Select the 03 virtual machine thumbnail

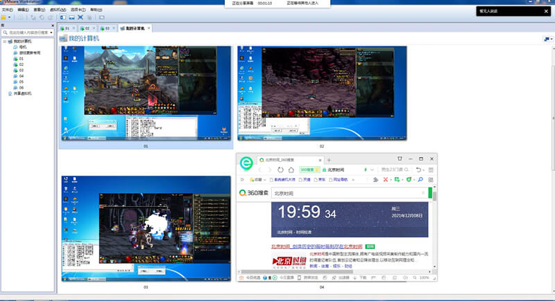coord(146,228)
